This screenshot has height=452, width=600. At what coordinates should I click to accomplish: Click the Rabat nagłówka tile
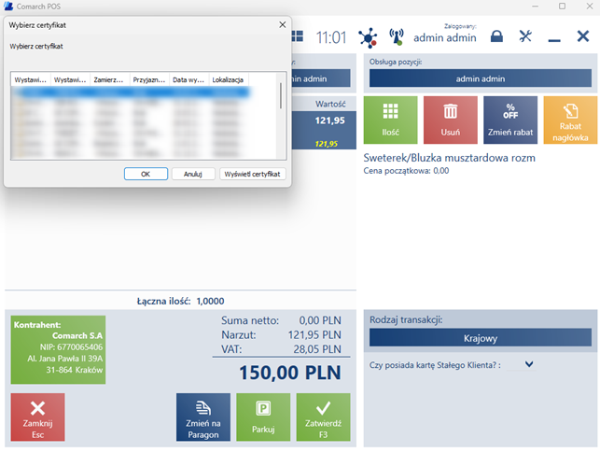tap(570, 120)
